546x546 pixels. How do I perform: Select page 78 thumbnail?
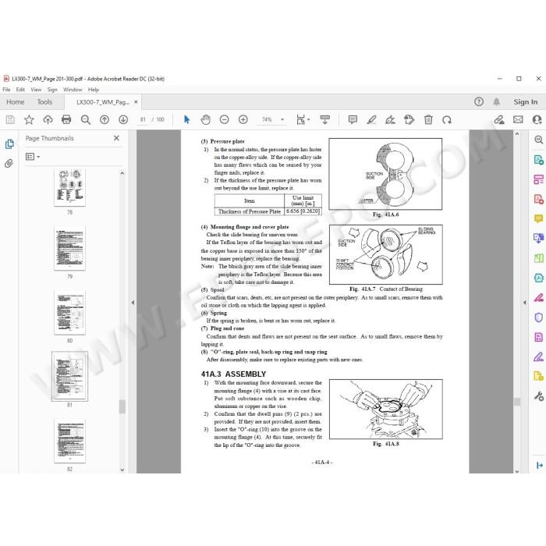click(x=69, y=188)
